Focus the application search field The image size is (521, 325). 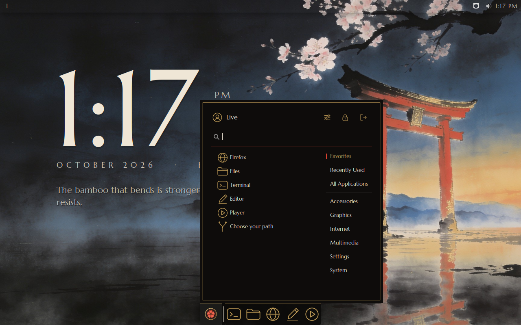(291, 137)
